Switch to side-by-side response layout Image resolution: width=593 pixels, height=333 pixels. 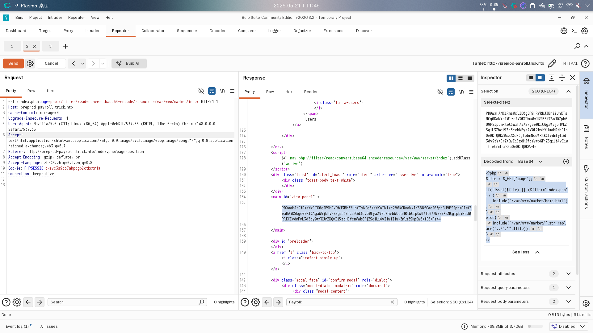(451, 78)
